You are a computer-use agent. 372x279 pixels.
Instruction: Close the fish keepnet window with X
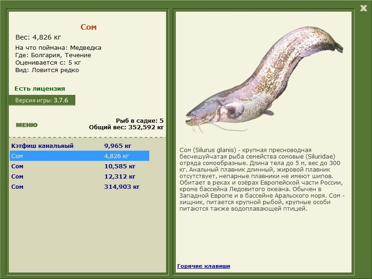[x=363, y=8]
